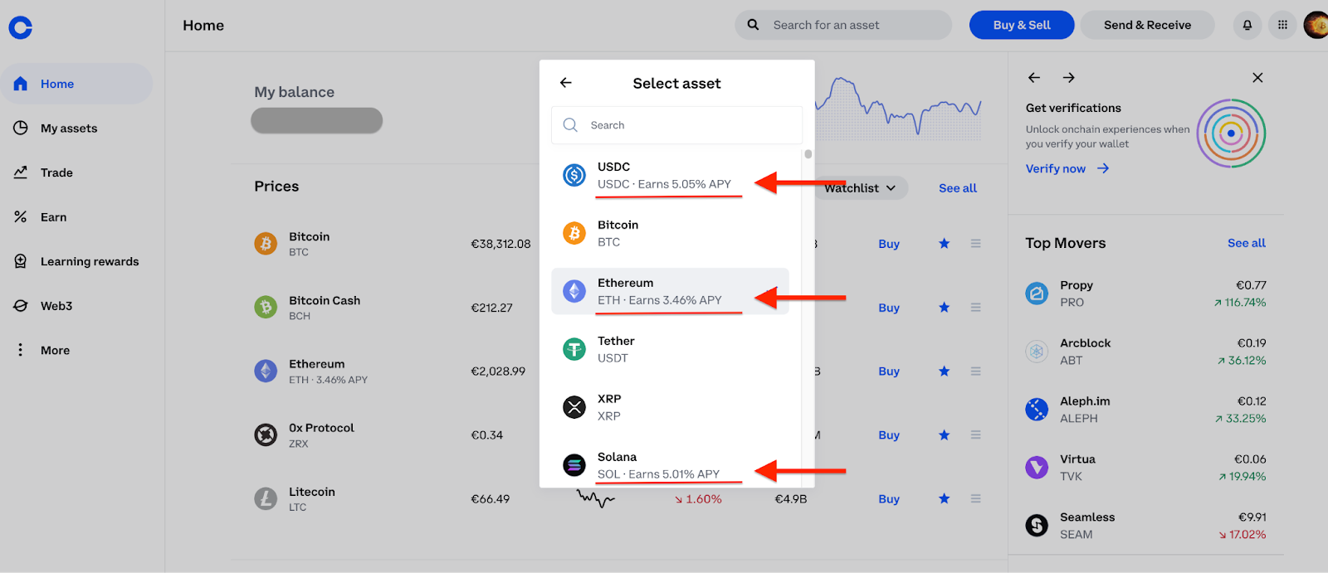Buy 0x Protocol from prices row

(889, 435)
